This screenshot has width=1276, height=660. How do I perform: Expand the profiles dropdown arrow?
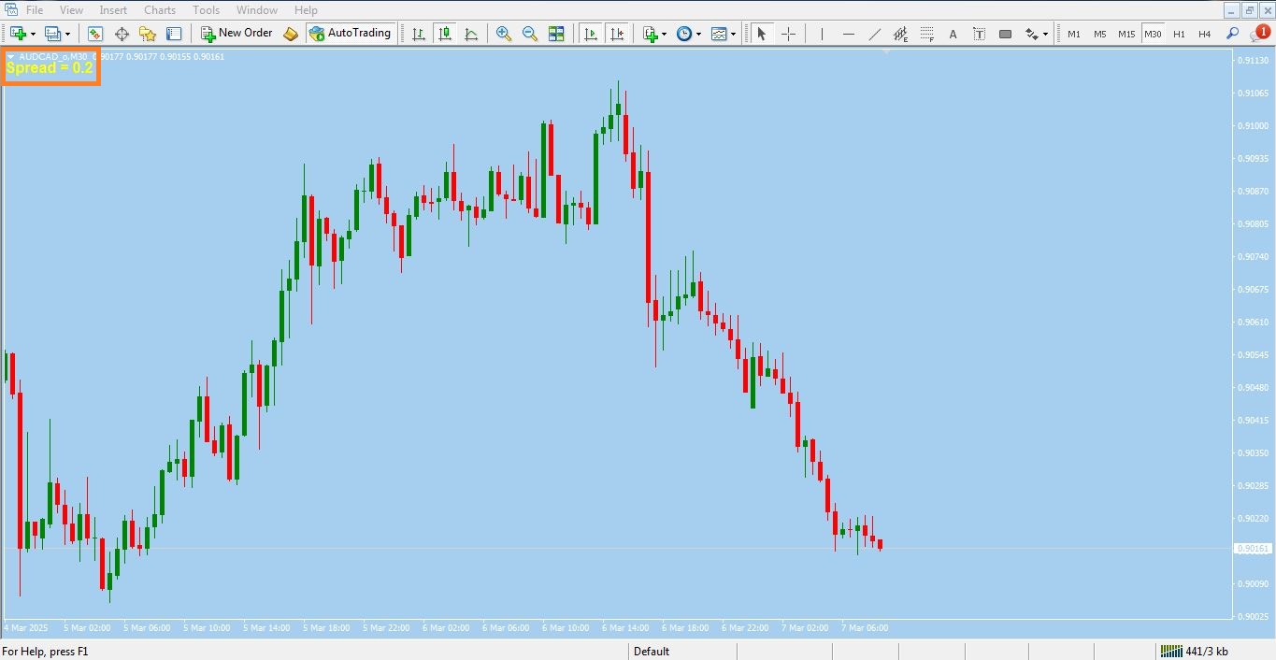pos(67,34)
